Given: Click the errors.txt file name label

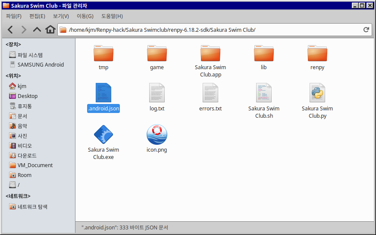Looking at the screenshot, I should point(210,108).
